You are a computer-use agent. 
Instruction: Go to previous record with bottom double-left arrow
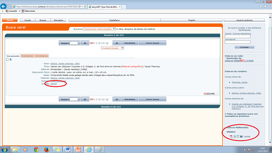(x=85, y=99)
